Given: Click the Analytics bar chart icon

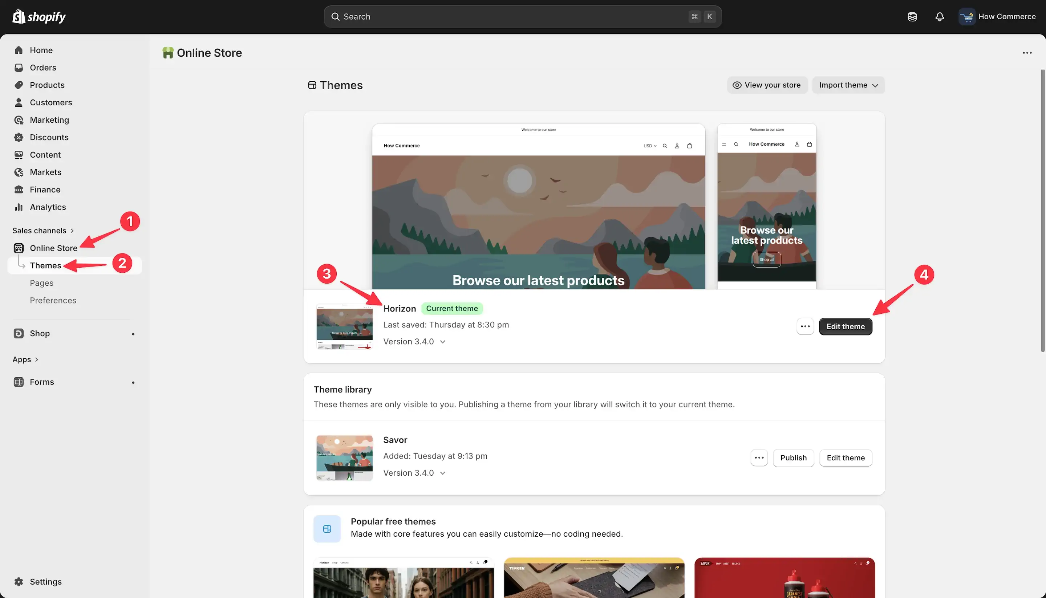Looking at the screenshot, I should (19, 207).
